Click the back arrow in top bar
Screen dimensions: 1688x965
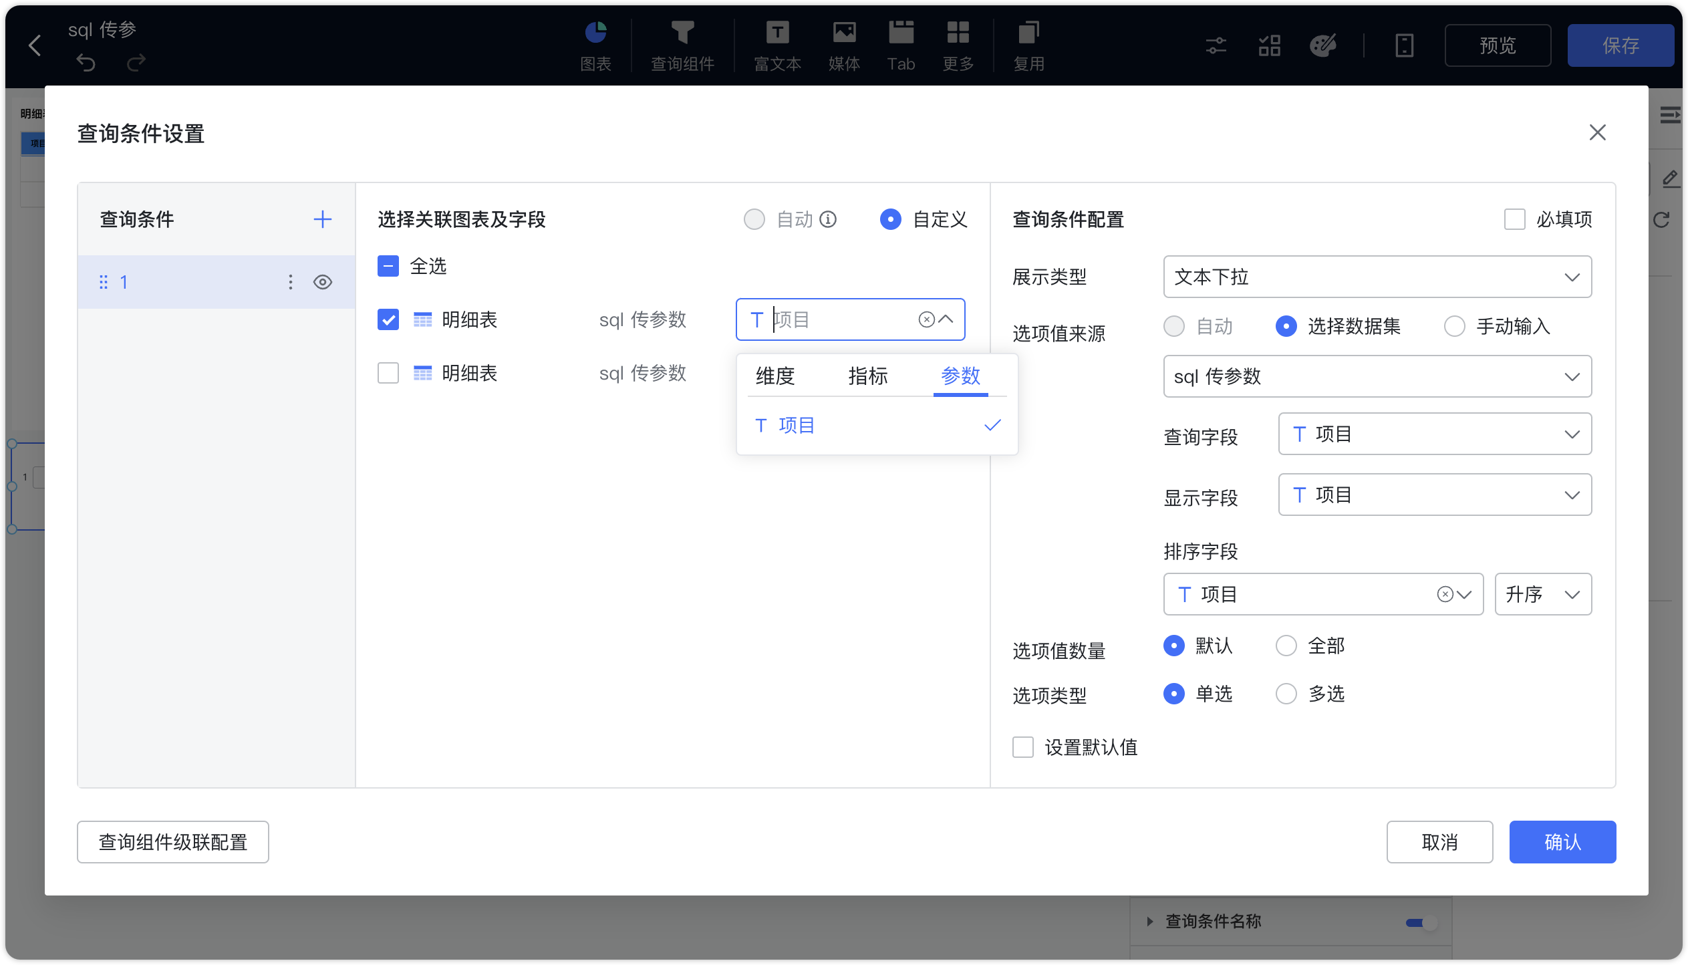pyautogui.click(x=35, y=45)
